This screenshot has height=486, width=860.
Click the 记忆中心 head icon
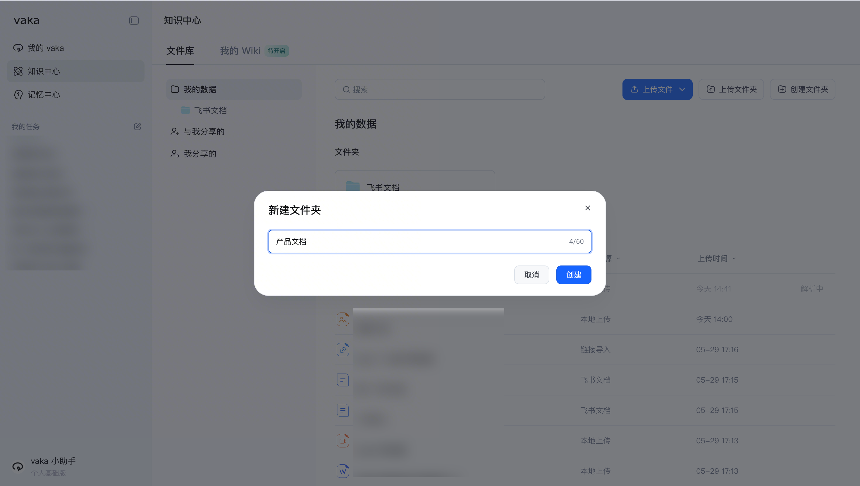click(18, 95)
